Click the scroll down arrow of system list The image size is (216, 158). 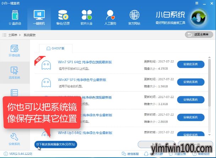[x=209, y=135]
